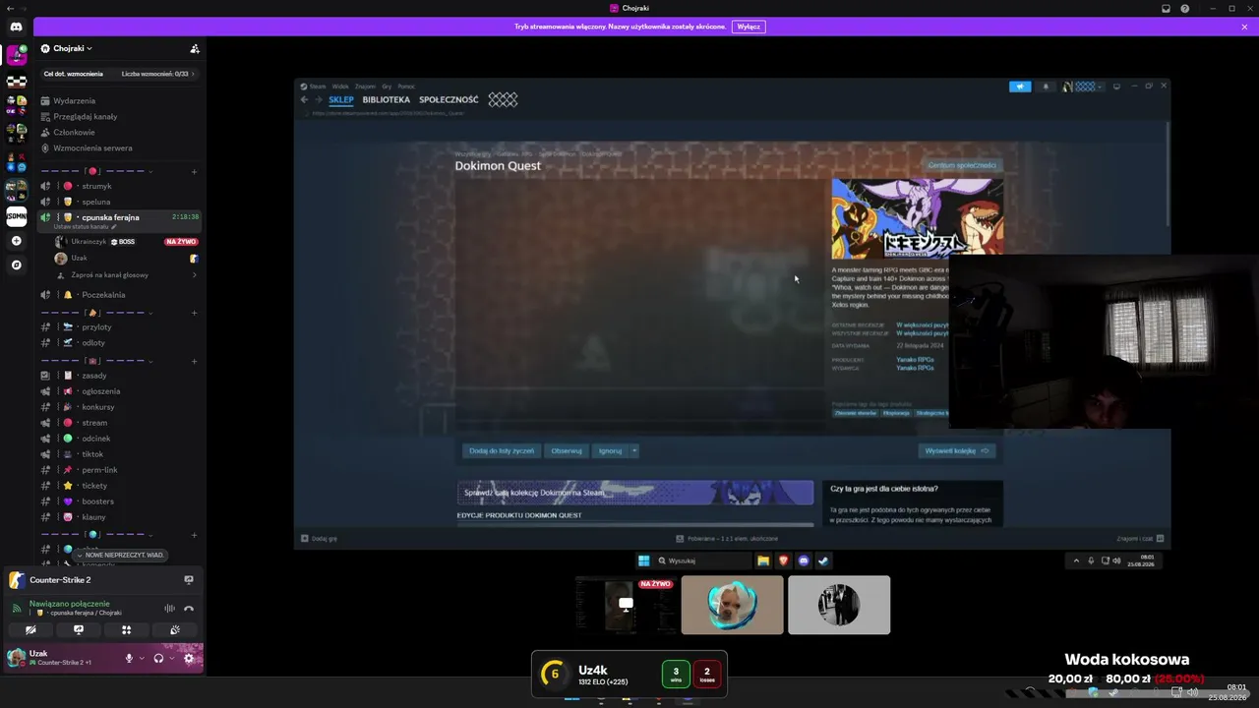Select the ISOMN server icon
This screenshot has width=1259, height=708.
coord(16,216)
